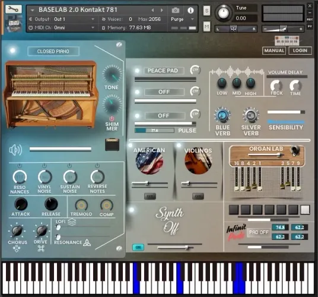The image size is (318, 297).
Task: Go to next instrument preset arrow
Action: pyautogui.click(x=161, y=10)
